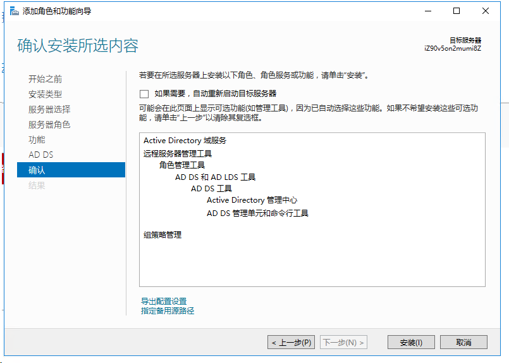Go to AD DS step

[41, 155]
